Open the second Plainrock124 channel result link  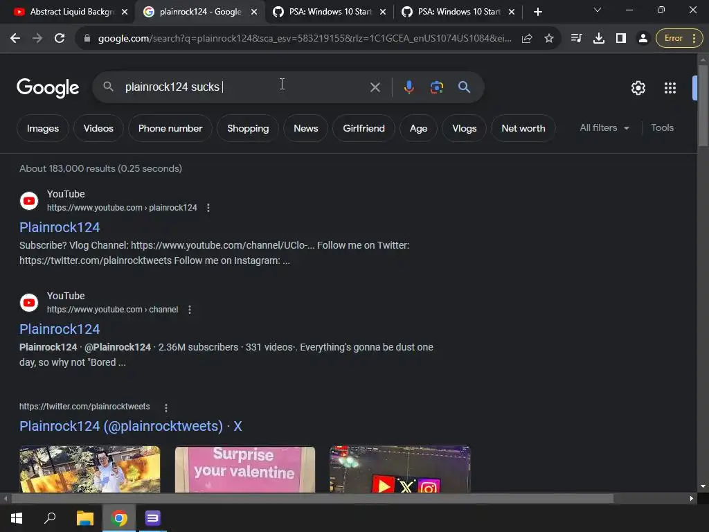pos(60,329)
